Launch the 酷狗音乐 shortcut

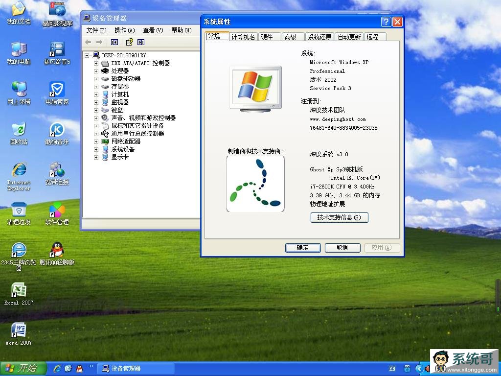point(57,133)
